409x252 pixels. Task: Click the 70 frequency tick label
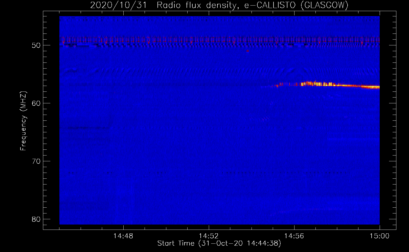pos(36,161)
